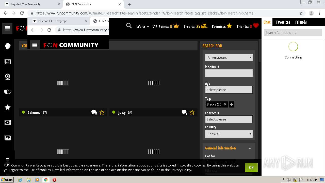Click Salomea's name link
Viewport: 325px width, 183px height.
click(x=34, y=112)
